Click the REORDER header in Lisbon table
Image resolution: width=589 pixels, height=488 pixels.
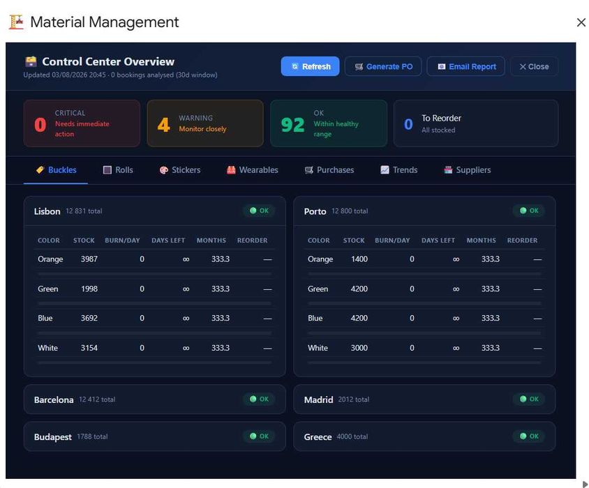pos(252,241)
